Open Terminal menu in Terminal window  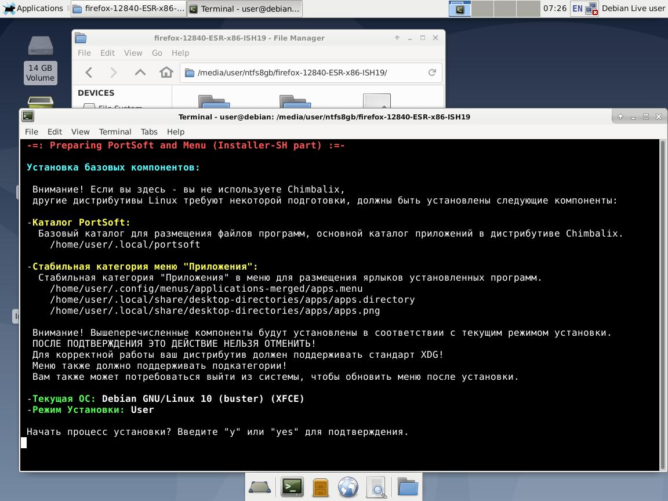[115, 132]
